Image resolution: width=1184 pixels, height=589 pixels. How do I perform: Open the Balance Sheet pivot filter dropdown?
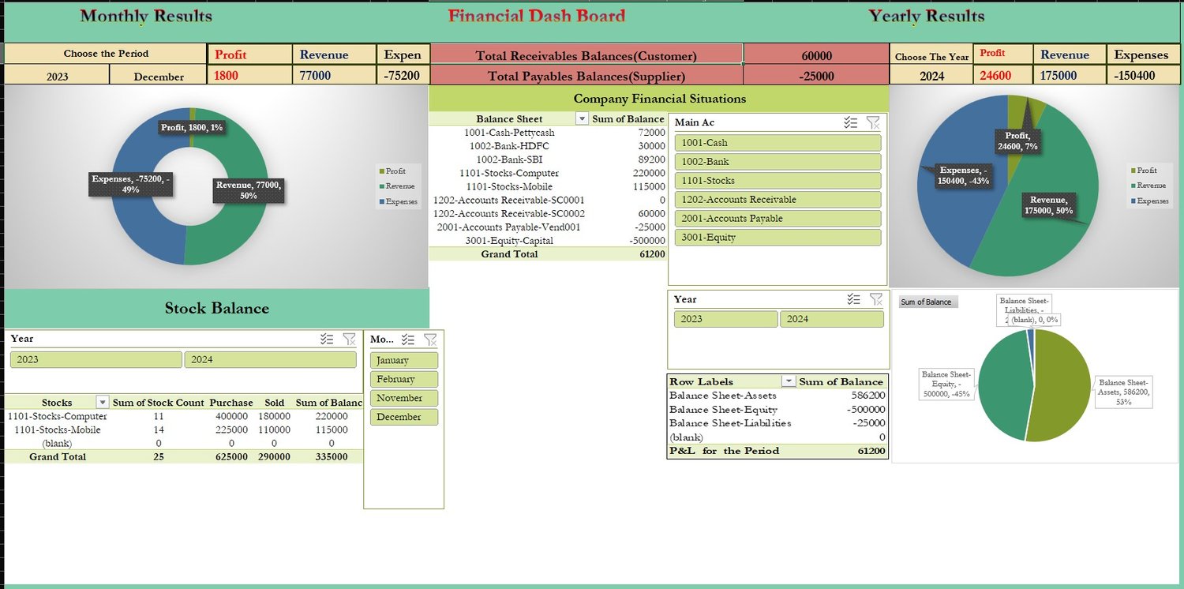(x=582, y=119)
